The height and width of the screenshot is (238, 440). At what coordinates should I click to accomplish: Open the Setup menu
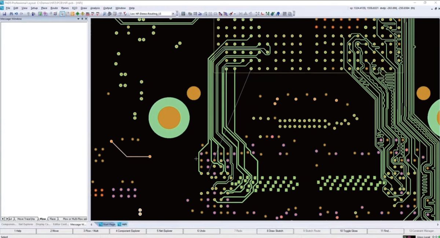click(x=34, y=8)
